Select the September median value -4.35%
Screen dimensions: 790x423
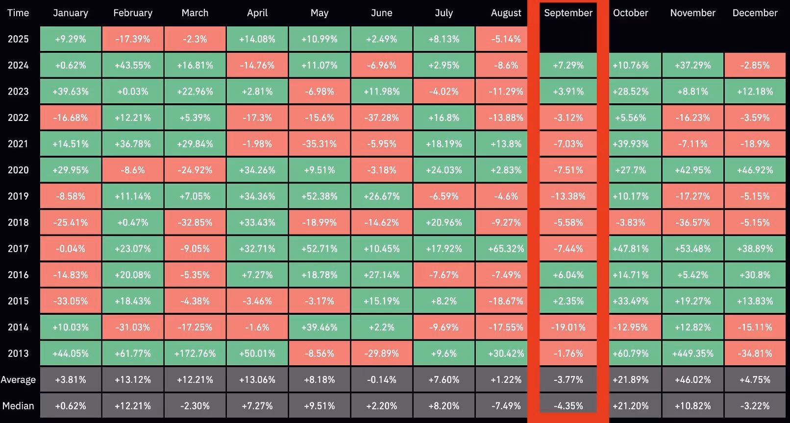coord(568,406)
